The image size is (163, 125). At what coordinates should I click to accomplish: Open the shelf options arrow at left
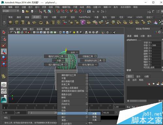(4, 25)
